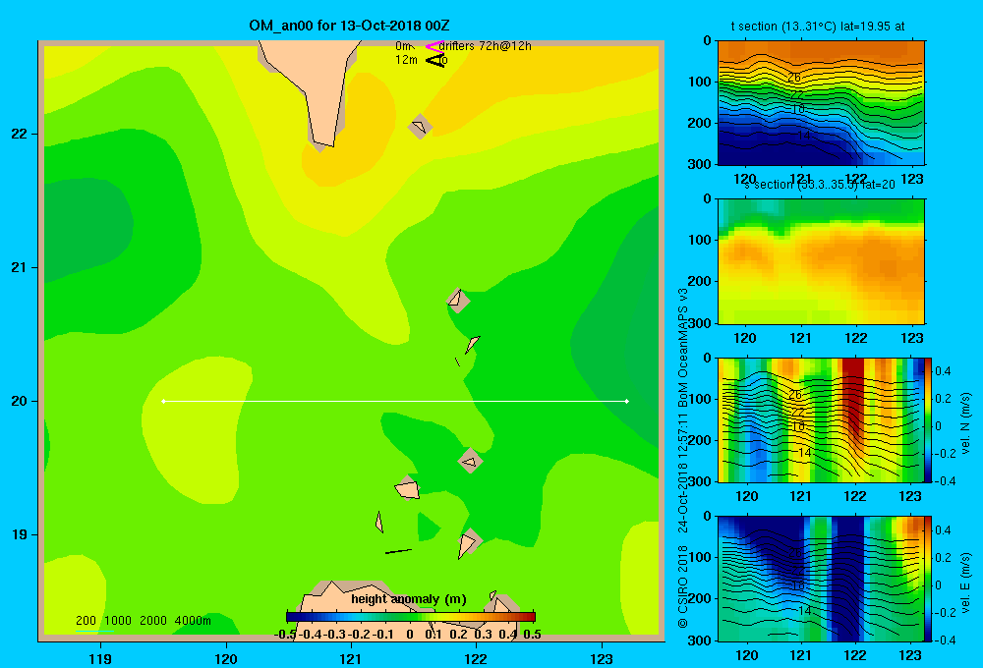Click the east endpoint of the white section line
Image resolution: width=983 pixels, height=668 pixels.
627,401
